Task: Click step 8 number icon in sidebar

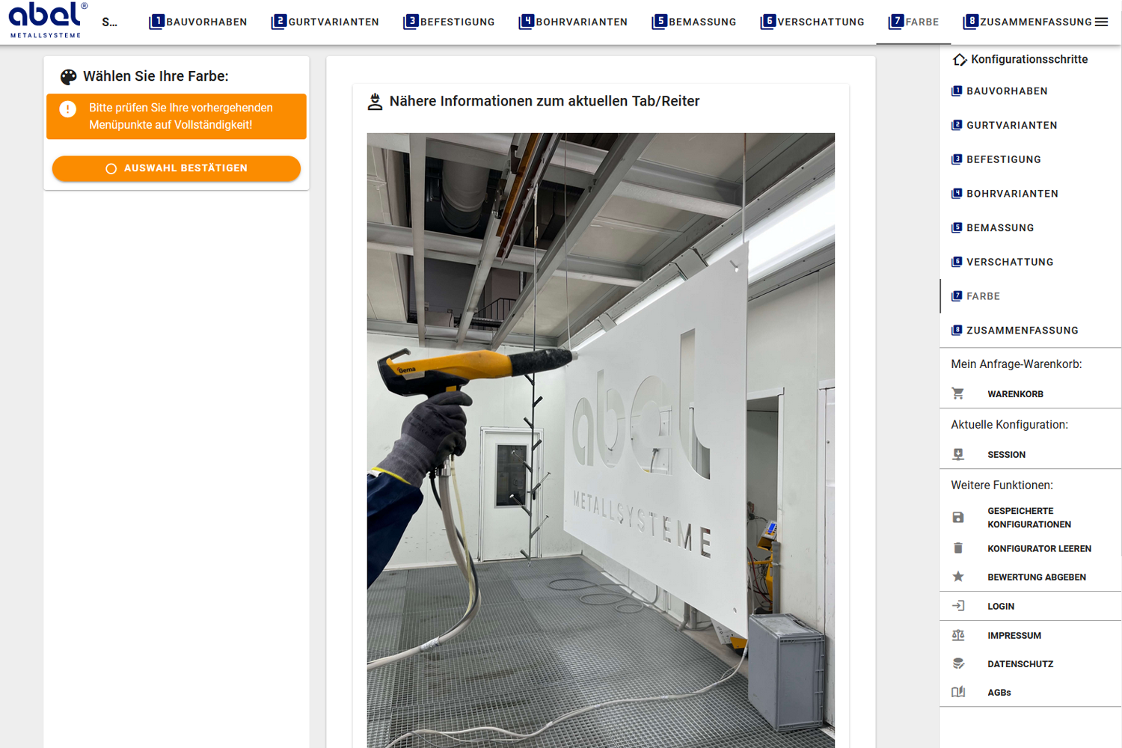Action: (957, 330)
